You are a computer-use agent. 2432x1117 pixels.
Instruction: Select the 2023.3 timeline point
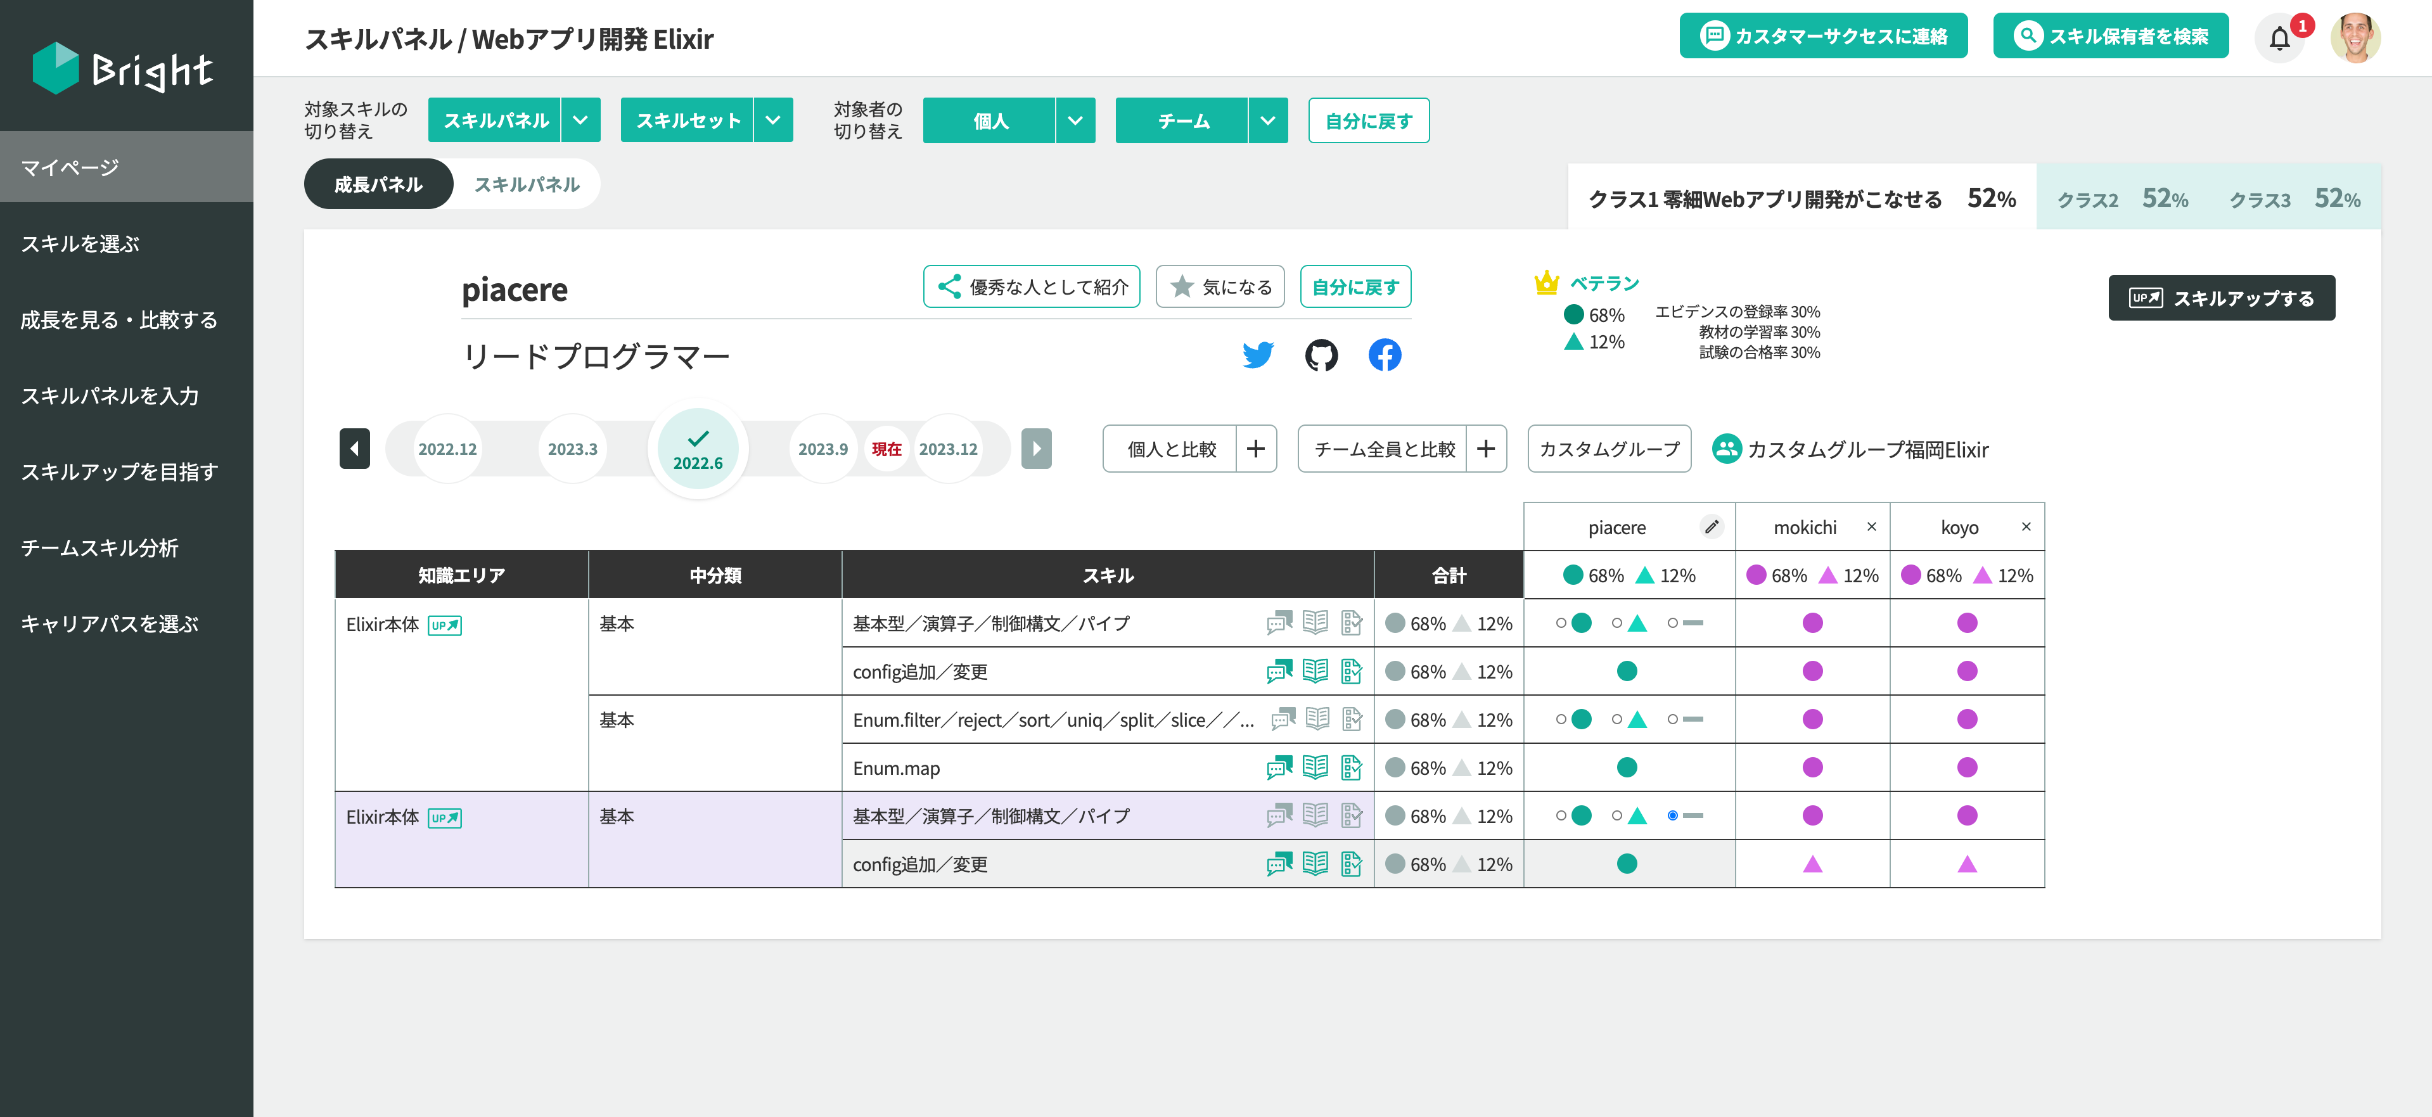572,449
